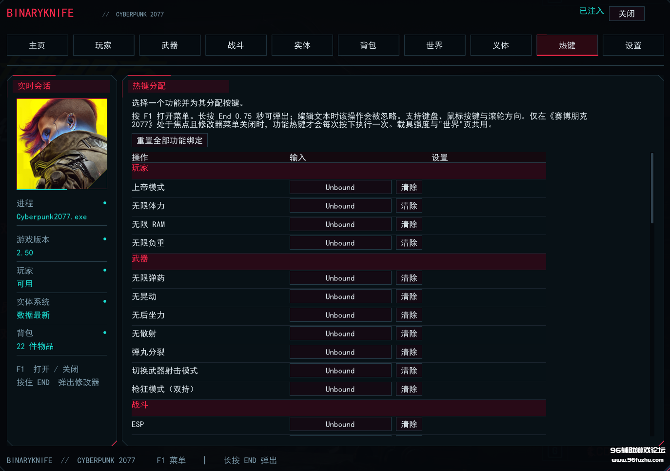Clear the 无限弹药 binding

pos(409,278)
